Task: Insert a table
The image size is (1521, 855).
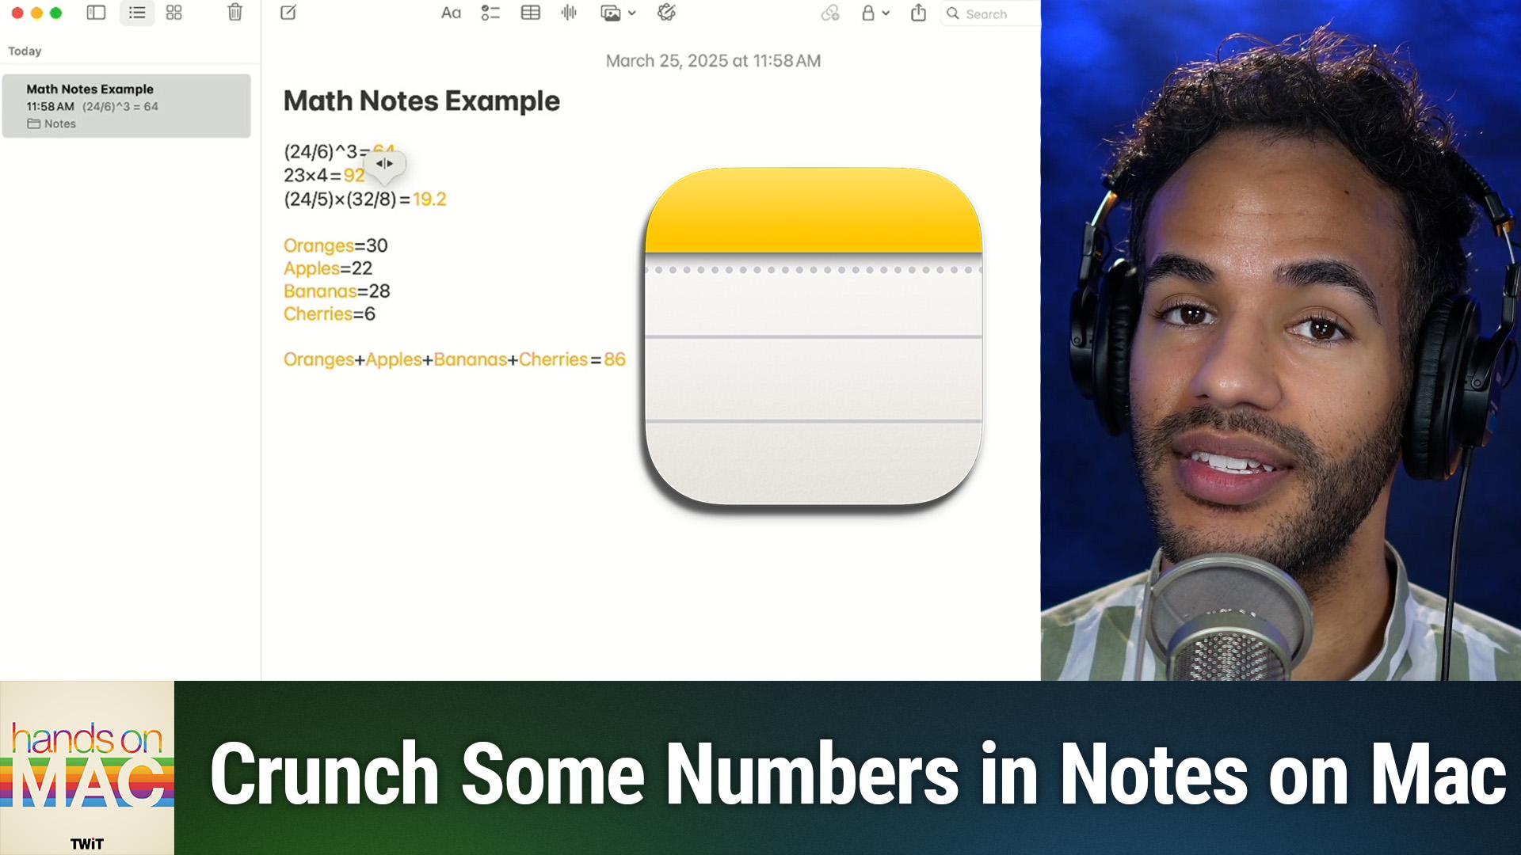Action: pos(531,13)
